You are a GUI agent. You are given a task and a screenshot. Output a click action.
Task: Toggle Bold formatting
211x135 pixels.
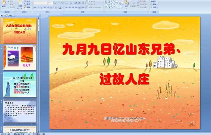click(x=35, y=8)
